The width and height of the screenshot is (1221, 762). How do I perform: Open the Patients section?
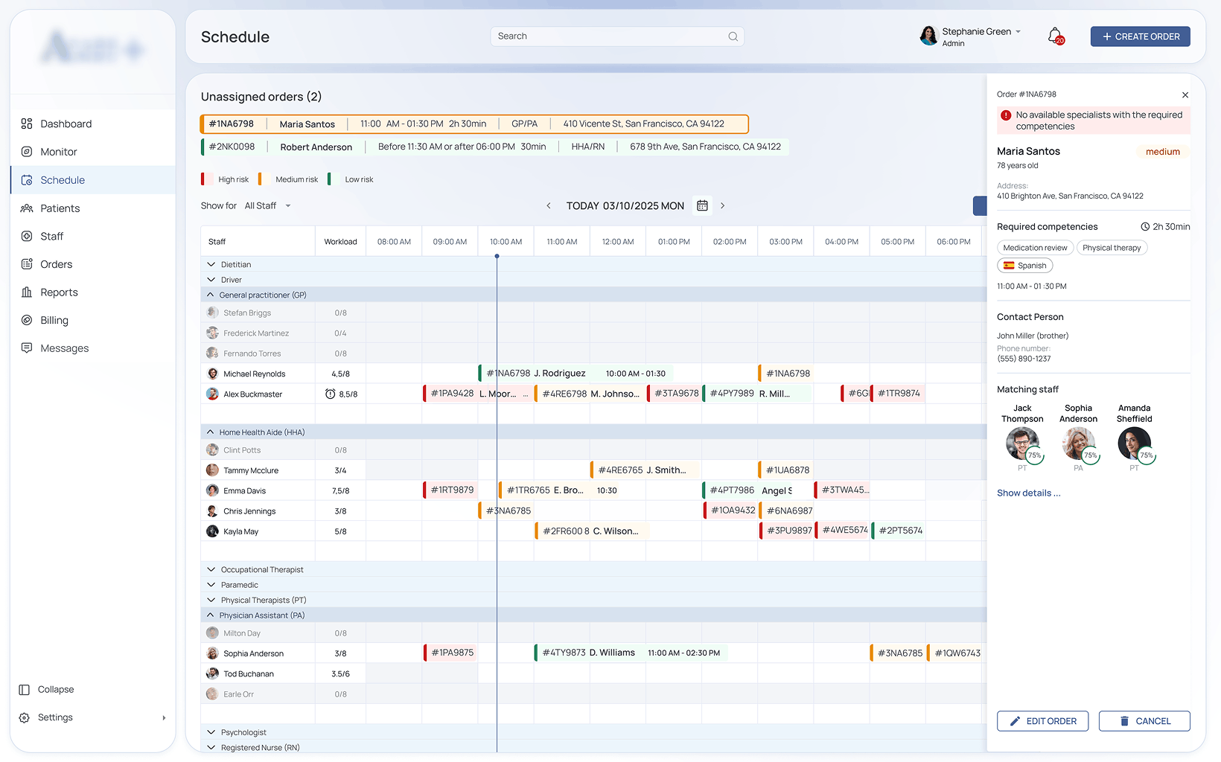click(x=59, y=208)
